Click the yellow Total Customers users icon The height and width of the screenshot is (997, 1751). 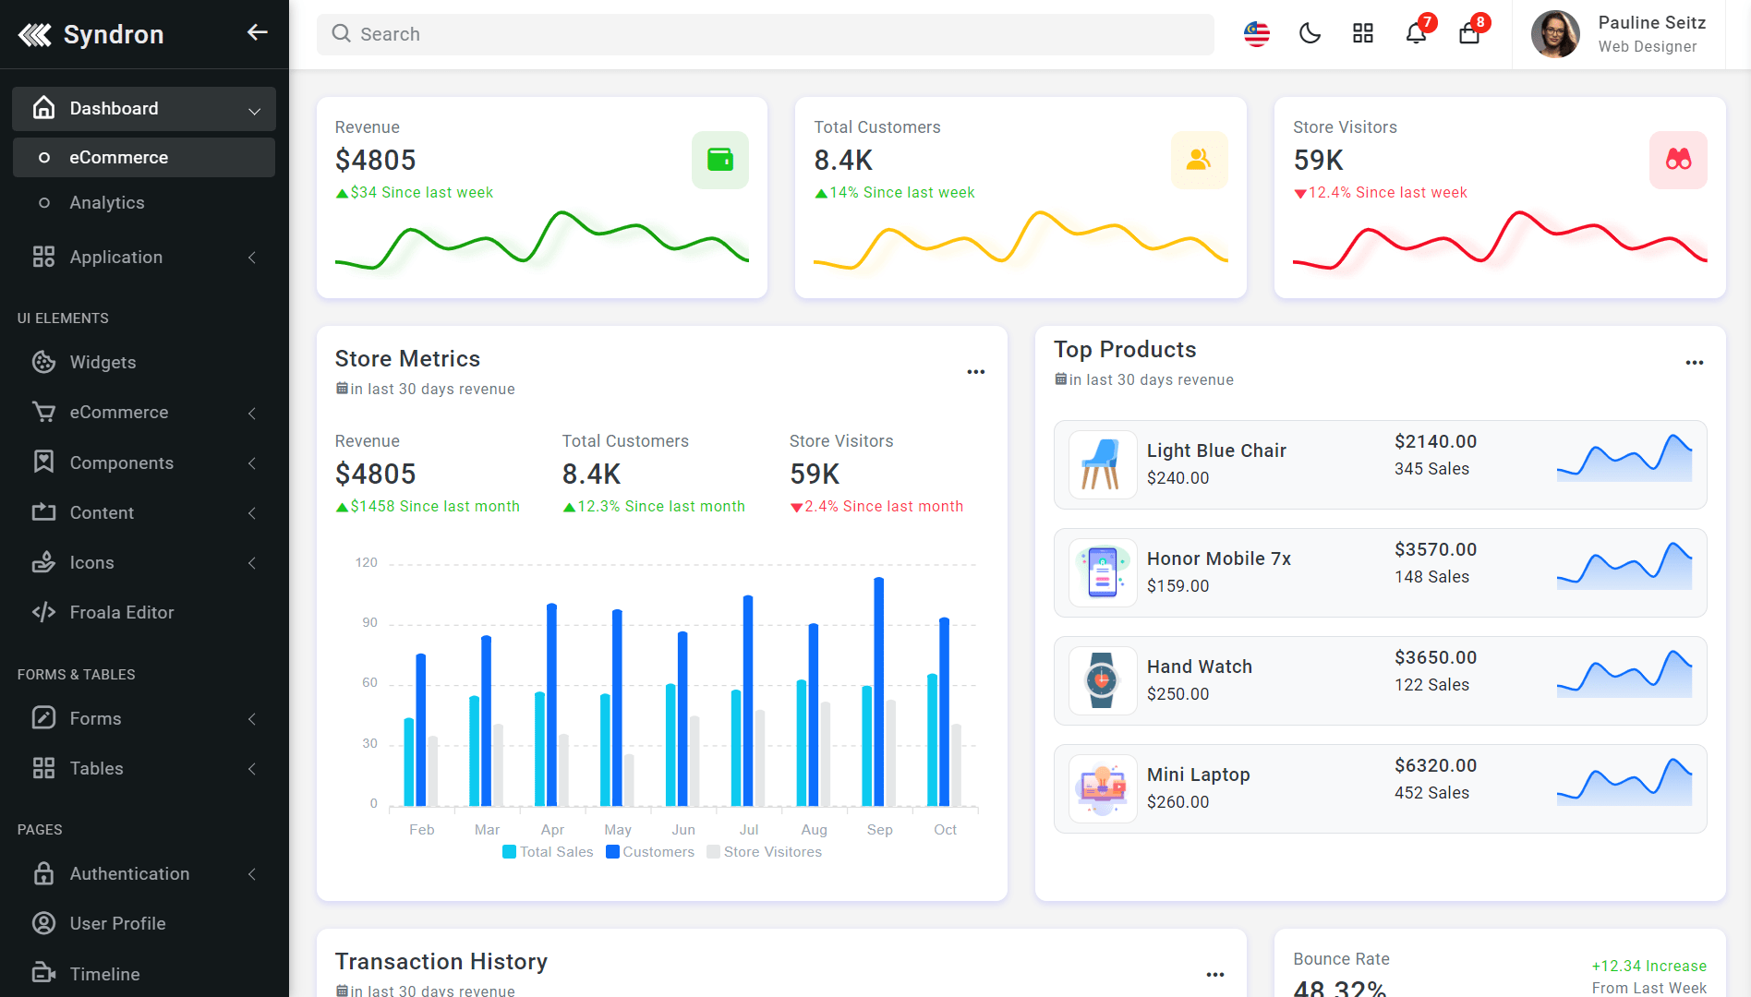[x=1199, y=160]
